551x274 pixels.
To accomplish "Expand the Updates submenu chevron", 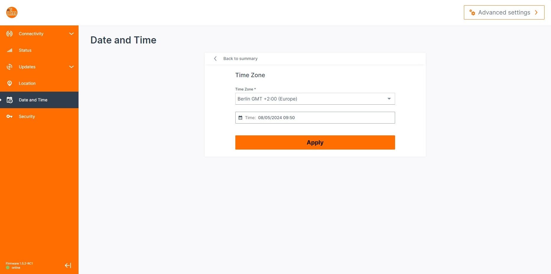I will pos(71,67).
